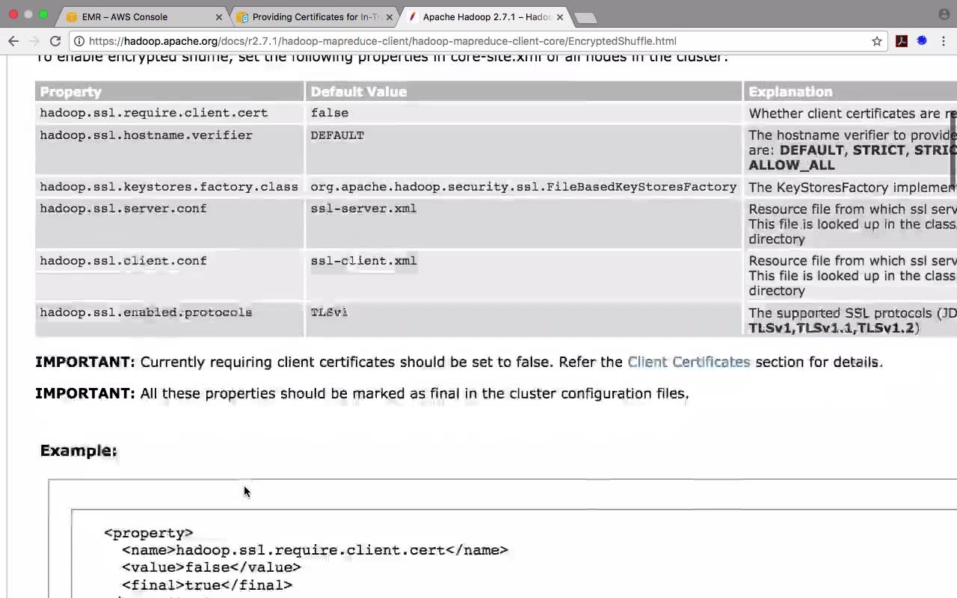Viewport: 957px width, 598px height.
Task: Open the Chrome profile avatar icon
Action: point(944,14)
